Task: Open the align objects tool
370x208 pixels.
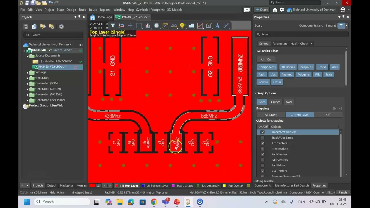Action: coord(148,26)
